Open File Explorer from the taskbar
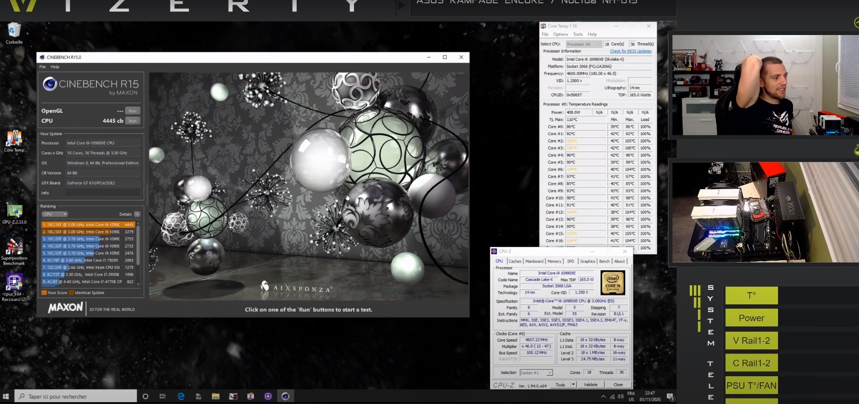This screenshot has width=859, height=404. click(216, 396)
